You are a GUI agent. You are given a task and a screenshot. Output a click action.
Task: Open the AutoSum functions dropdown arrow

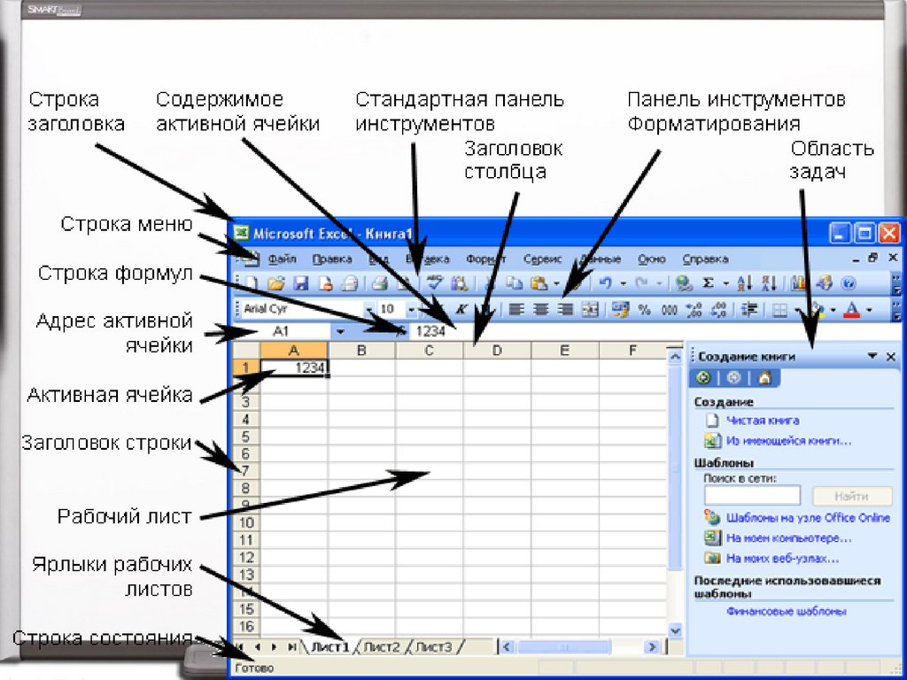(x=725, y=283)
